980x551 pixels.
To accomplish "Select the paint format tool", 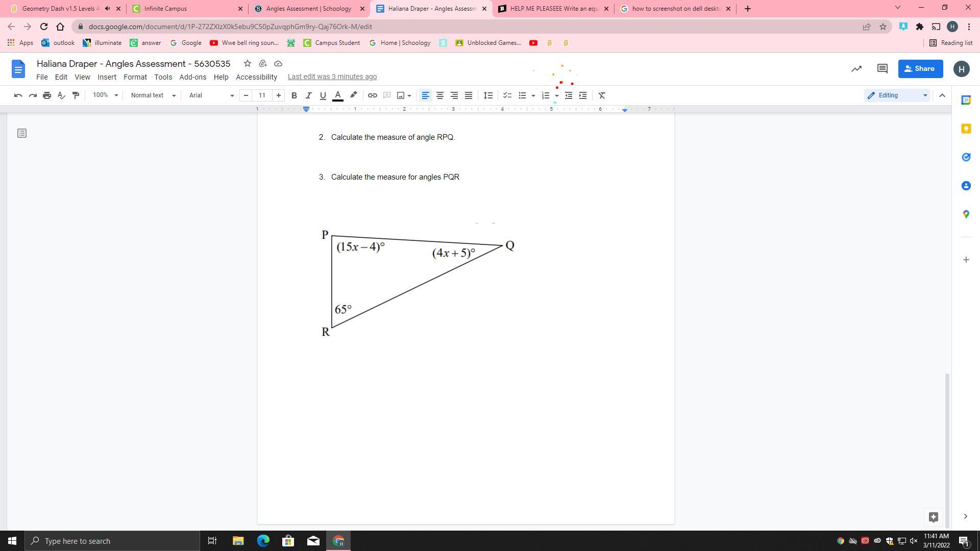I will tap(76, 95).
